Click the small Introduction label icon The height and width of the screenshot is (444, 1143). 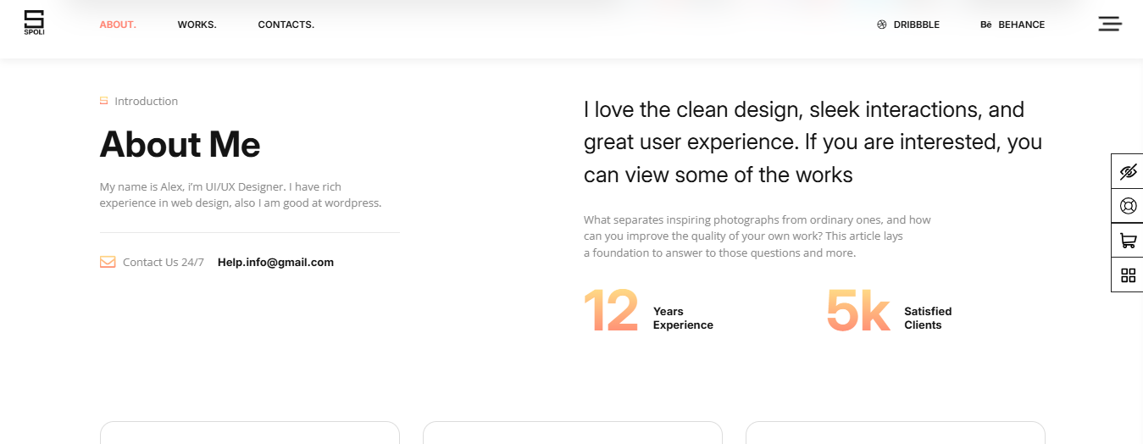pyautogui.click(x=104, y=101)
